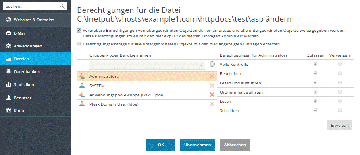Toggle Zulassen for Bearbeiten

[x=316, y=73]
